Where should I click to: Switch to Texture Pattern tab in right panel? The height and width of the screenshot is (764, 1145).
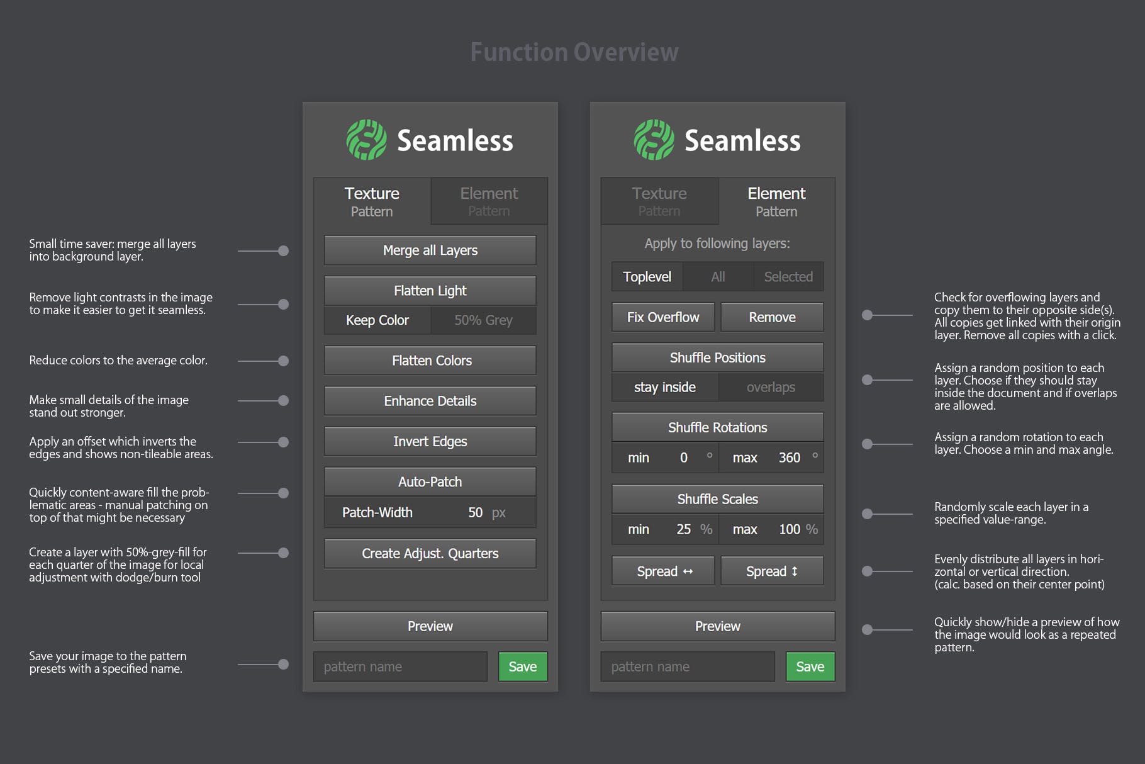(x=659, y=201)
